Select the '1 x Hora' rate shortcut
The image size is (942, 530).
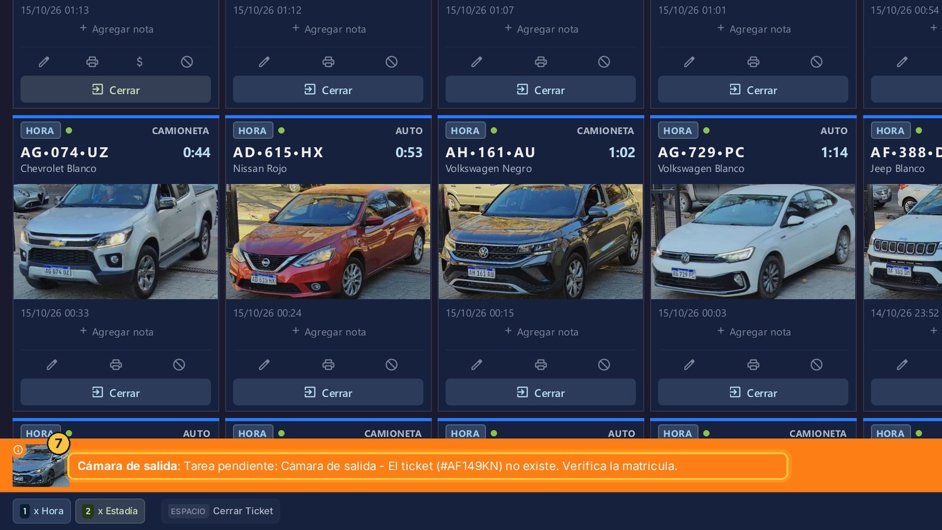pos(42,511)
